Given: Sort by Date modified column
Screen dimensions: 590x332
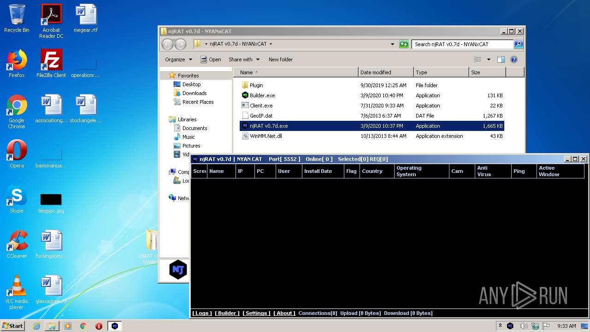Looking at the screenshot, I should click(386, 72).
